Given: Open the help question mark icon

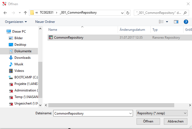Looking at the screenshot, I should click(186, 21).
